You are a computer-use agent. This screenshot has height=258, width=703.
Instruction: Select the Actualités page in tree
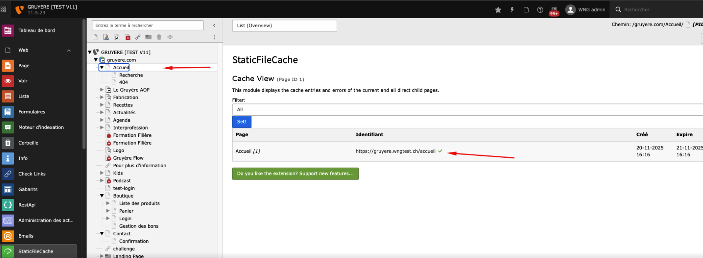124,112
